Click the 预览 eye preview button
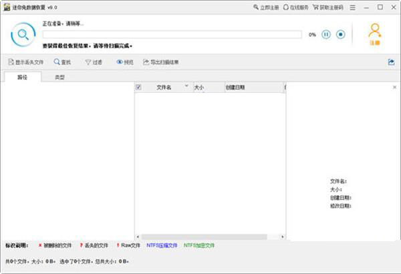The height and width of the screenshot is (274, 401). (125, 62)
